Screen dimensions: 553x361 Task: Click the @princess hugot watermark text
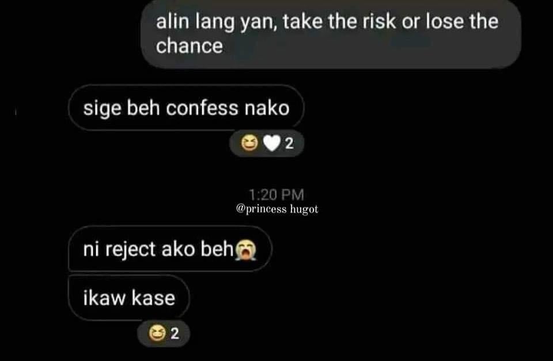coord(277,209)
